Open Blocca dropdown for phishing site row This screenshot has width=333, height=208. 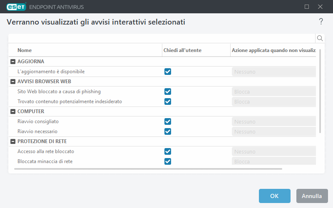point(274,92)
